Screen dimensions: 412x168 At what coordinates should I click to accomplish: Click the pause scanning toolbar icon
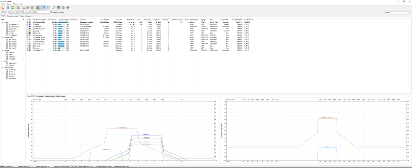pos(8,7)
